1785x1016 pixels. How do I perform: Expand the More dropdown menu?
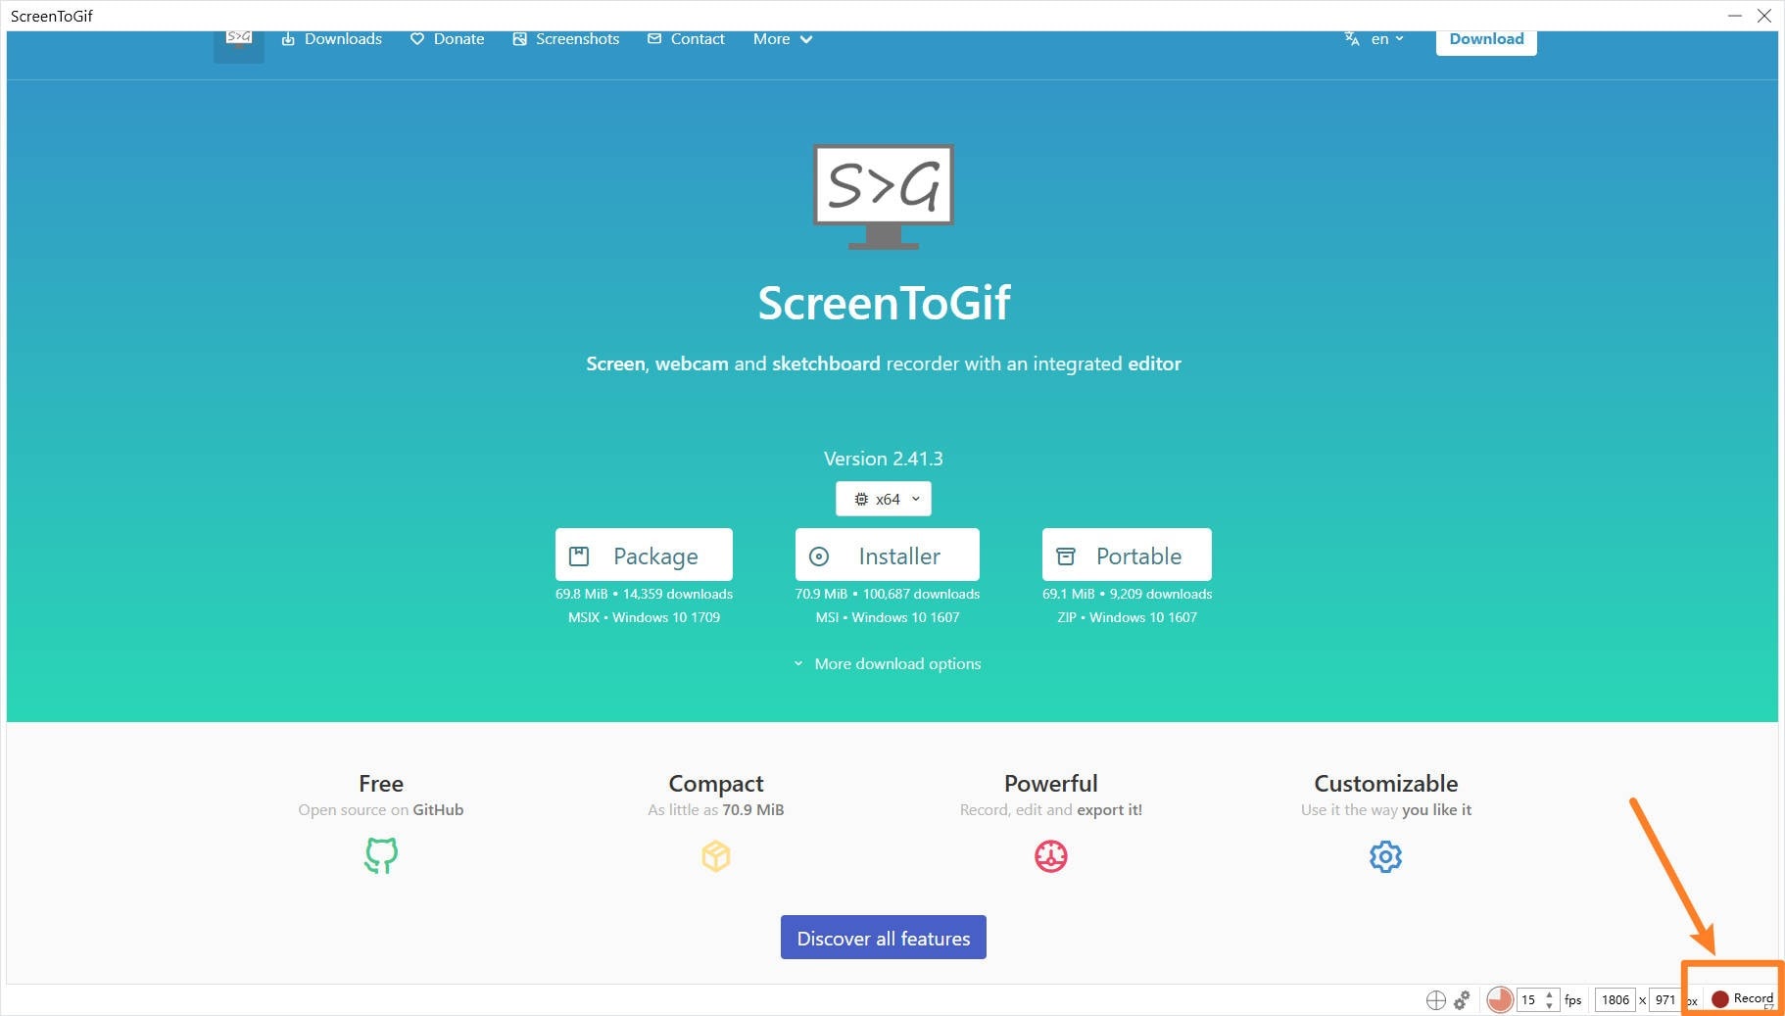click(x=782, y=39)
